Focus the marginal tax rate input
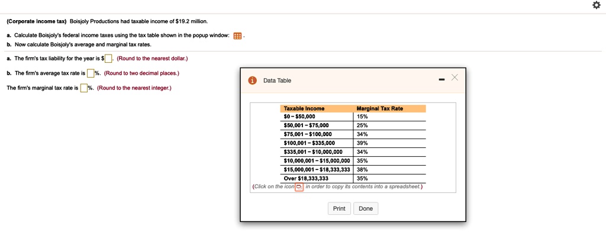This screenshot has height=238, width=606. pyautogui.click(x=83, y=88)
